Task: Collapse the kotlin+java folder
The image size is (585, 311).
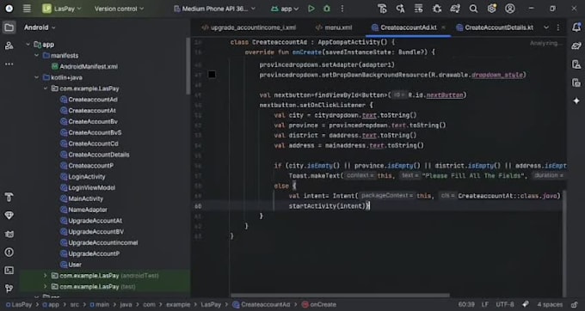Action: (36, 77)
